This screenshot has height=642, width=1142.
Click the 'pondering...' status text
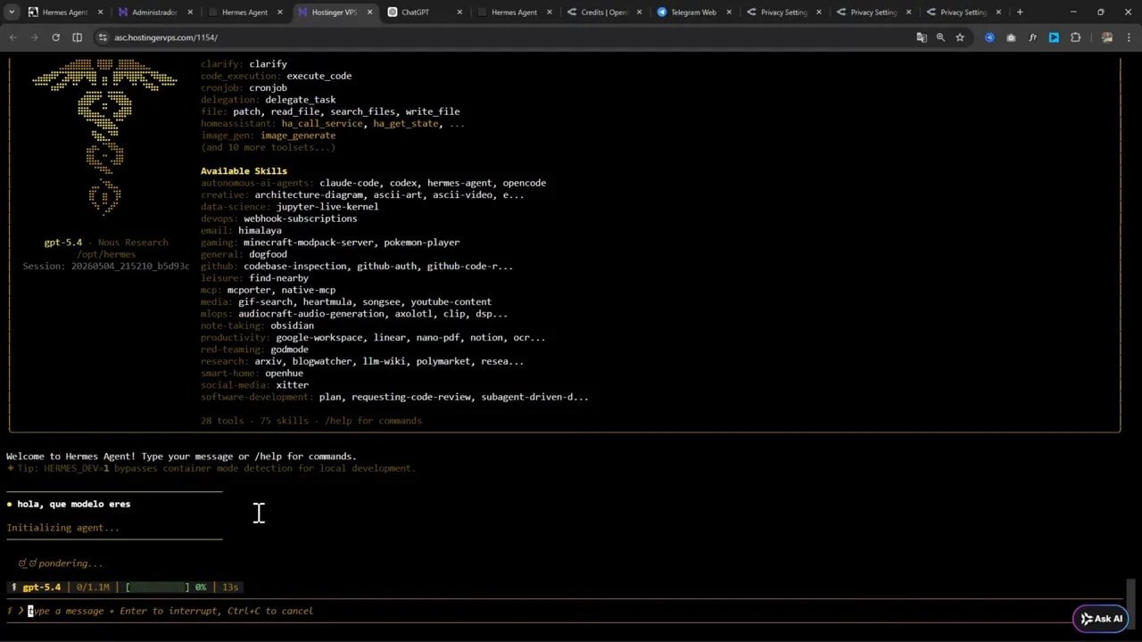70,564
